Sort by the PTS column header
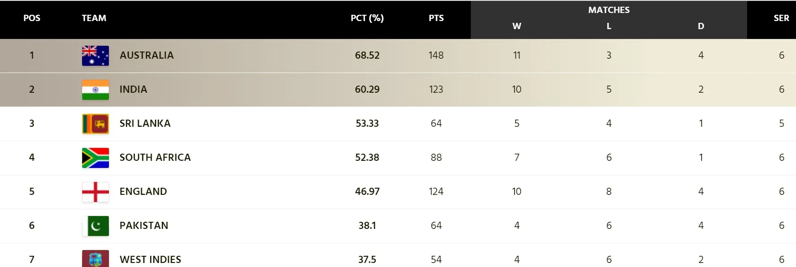 pos(436,18)
